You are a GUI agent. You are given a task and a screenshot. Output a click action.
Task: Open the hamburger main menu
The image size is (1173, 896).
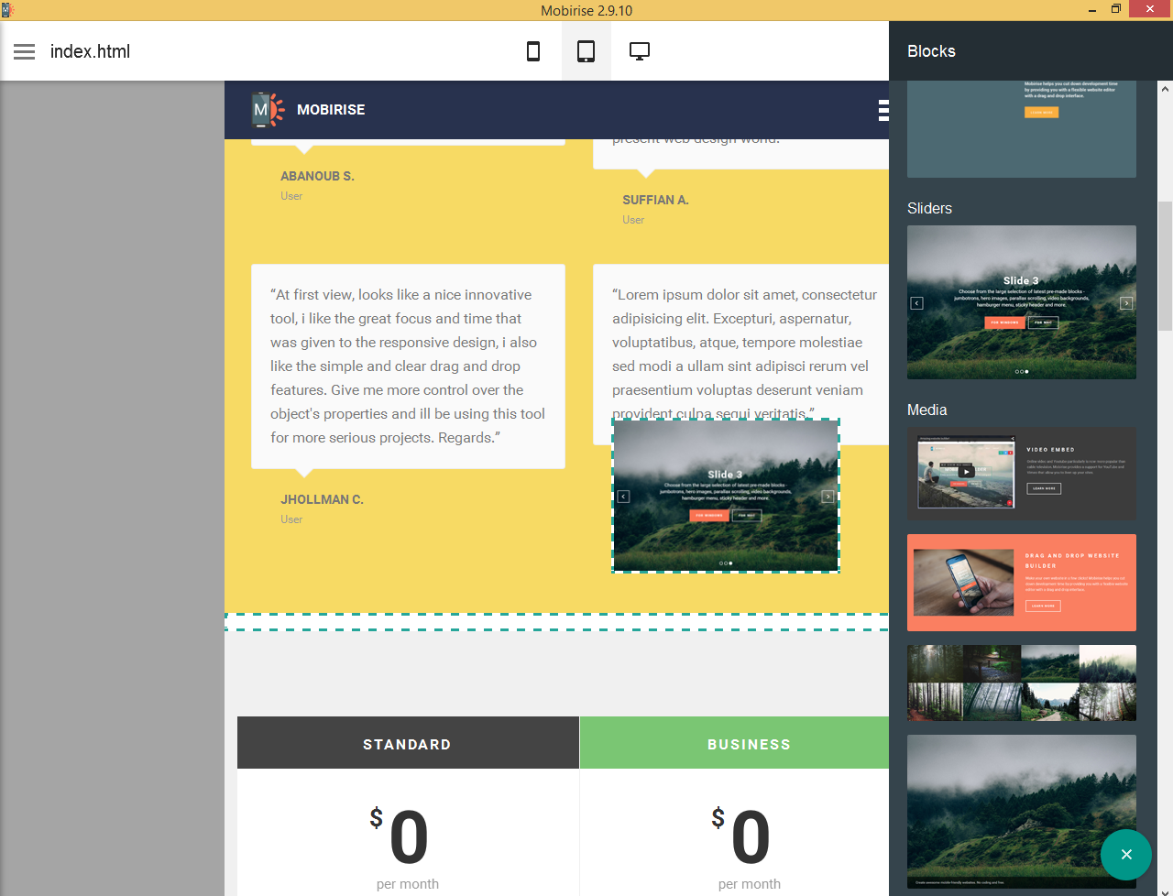[25, 51]
